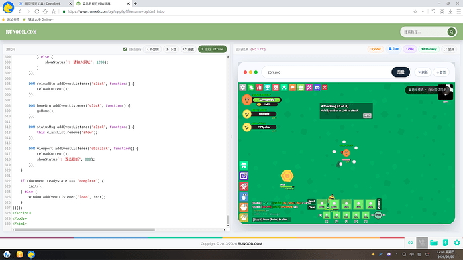Close the game toolbar with red X
The width and height of the screenshot is (463, 260).
(x=325, y=88)
